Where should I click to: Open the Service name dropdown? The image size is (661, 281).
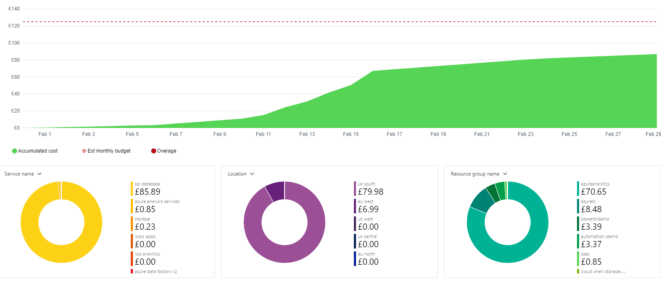pos(23,174)
